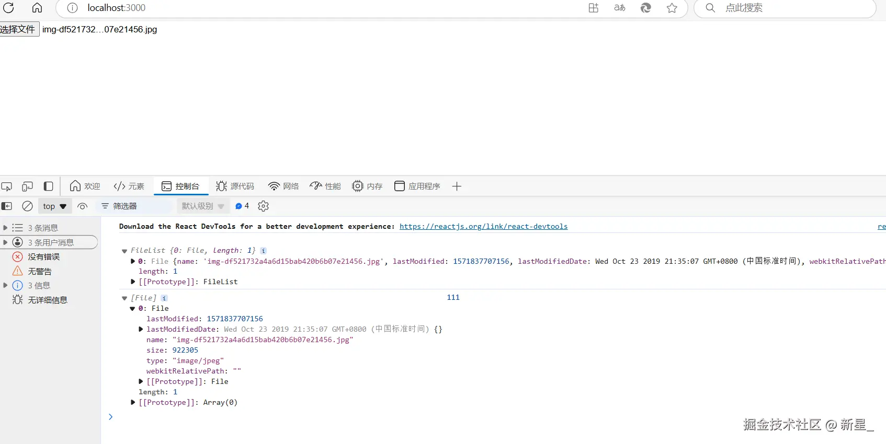Screen dimensions: 886x444
Task: Add this page to favorites star
Action: click(672, 8)
